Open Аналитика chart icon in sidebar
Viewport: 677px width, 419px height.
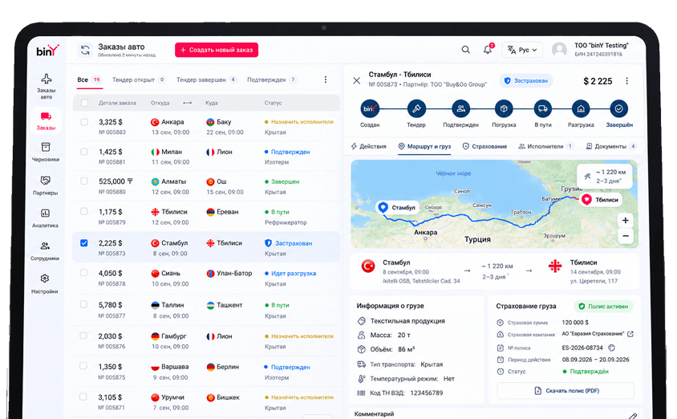pos(46,213)
